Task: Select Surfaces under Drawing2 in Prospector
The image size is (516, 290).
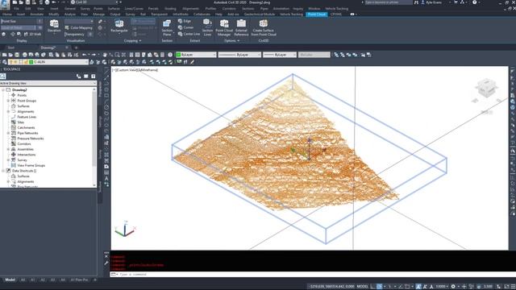Action: click(23, 106)
